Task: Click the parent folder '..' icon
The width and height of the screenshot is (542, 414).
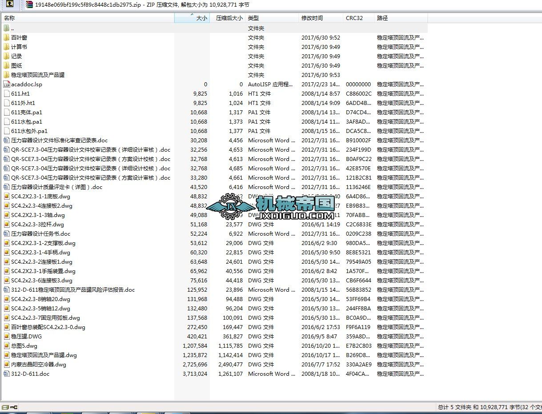Action: pos(6,28)
